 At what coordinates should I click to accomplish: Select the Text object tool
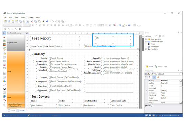4,37
